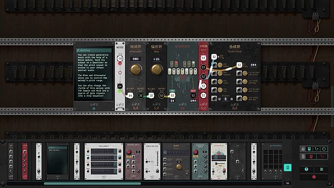This screenshot has width=334, height=188.
Task: Decrease Program with the left arrow
Action: [x=220, y=99]
